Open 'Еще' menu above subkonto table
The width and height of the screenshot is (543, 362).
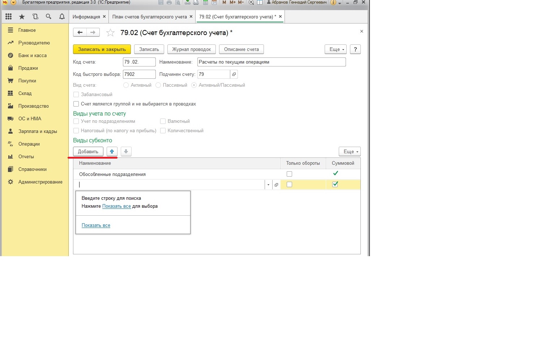coord(350,152)
